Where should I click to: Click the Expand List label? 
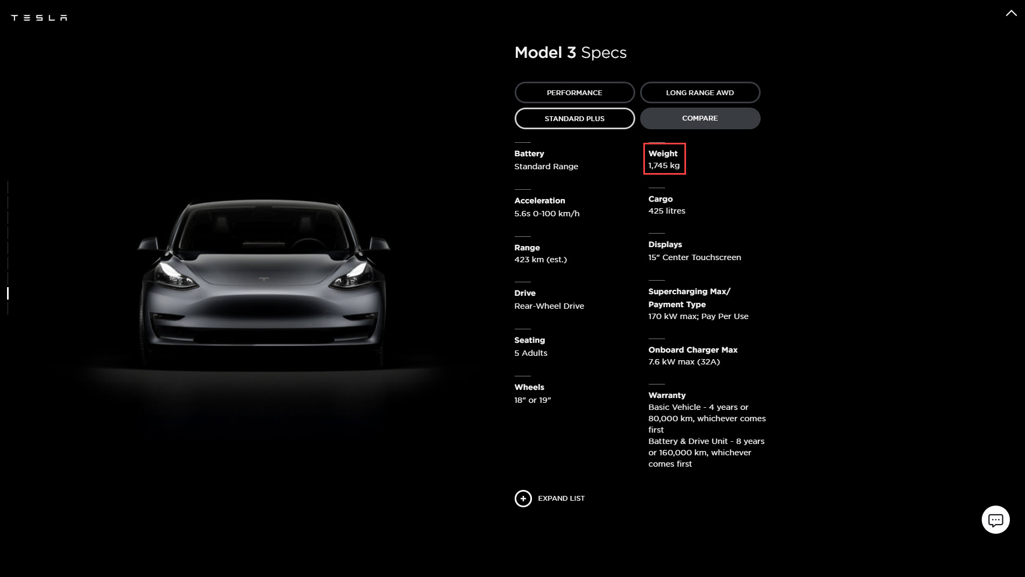(561, 499)
